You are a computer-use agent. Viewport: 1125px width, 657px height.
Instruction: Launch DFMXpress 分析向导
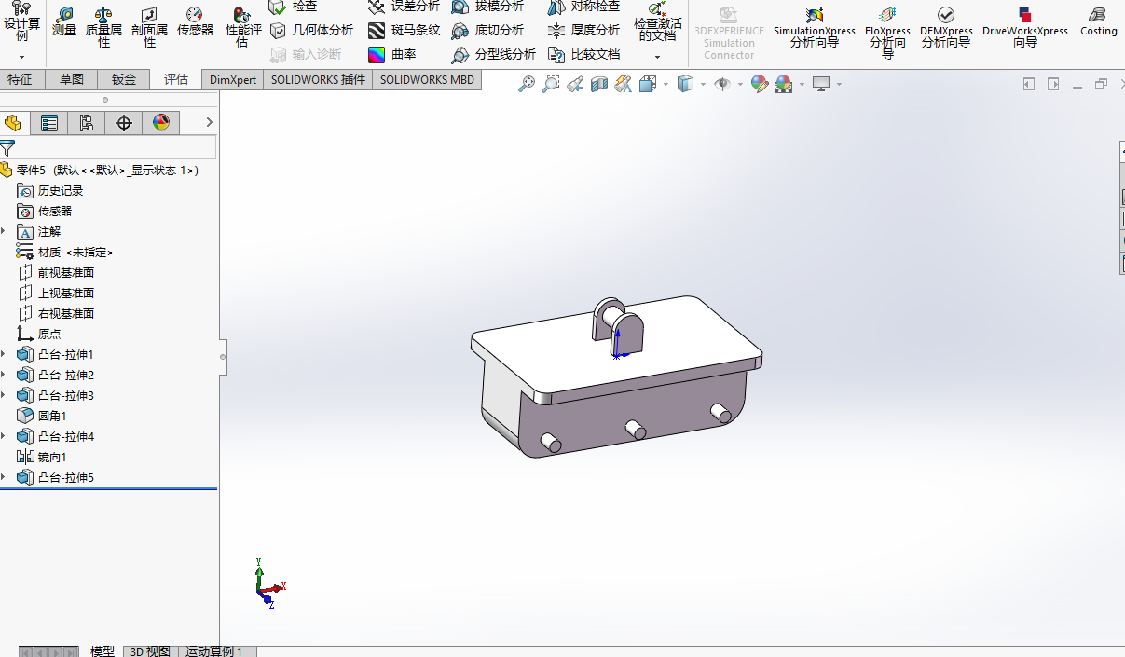[x=946, y=27]
